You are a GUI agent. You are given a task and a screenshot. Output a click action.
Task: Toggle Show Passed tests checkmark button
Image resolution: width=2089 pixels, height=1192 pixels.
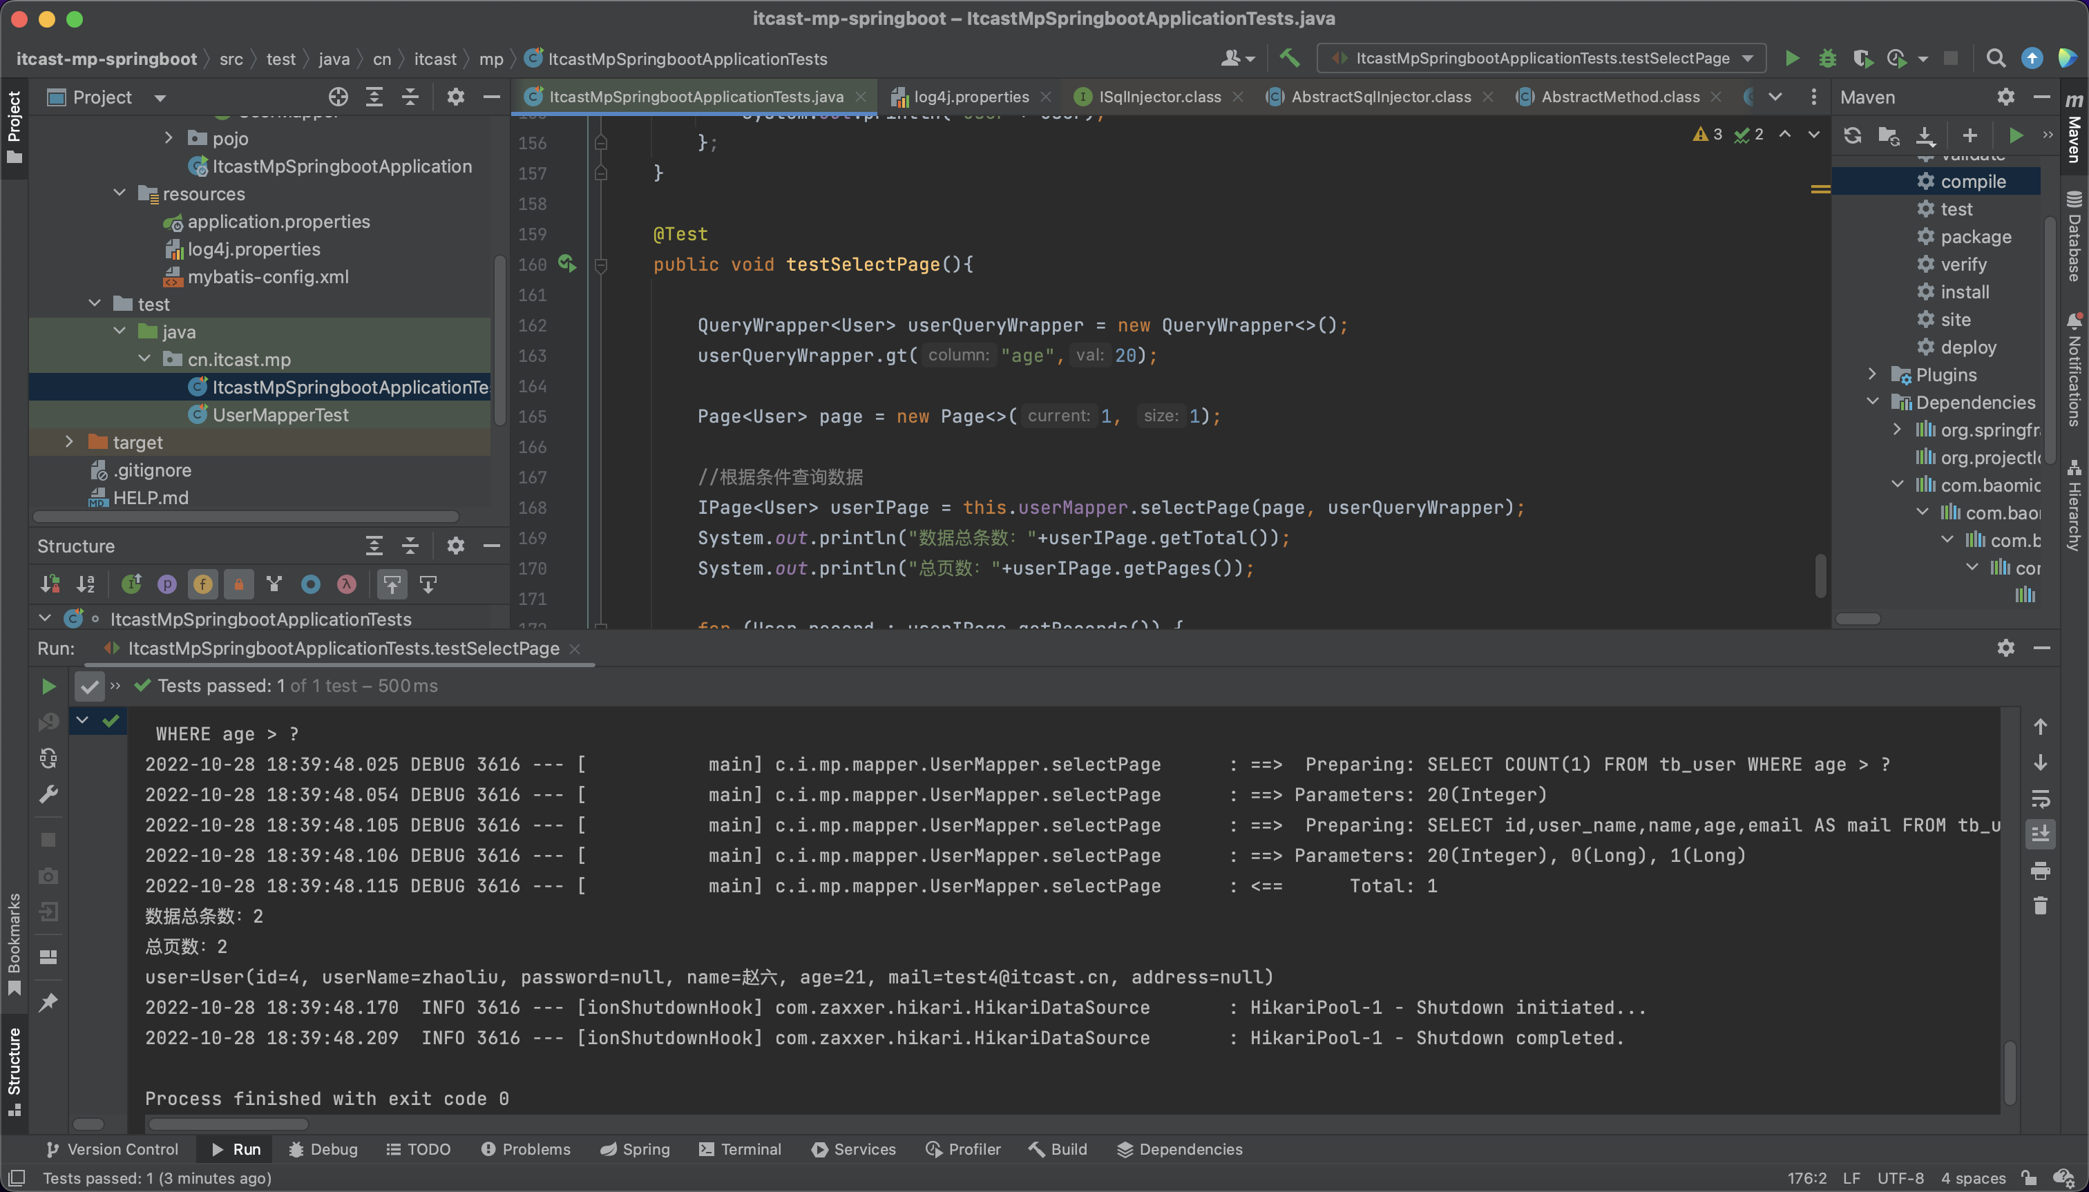click(89, 686)
